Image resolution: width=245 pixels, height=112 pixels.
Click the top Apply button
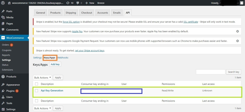[58, 77]
